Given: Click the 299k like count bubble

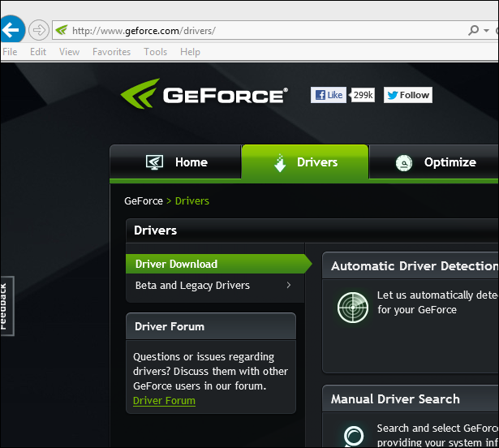Looking at the screenshot, I should (x=363, y=95).
